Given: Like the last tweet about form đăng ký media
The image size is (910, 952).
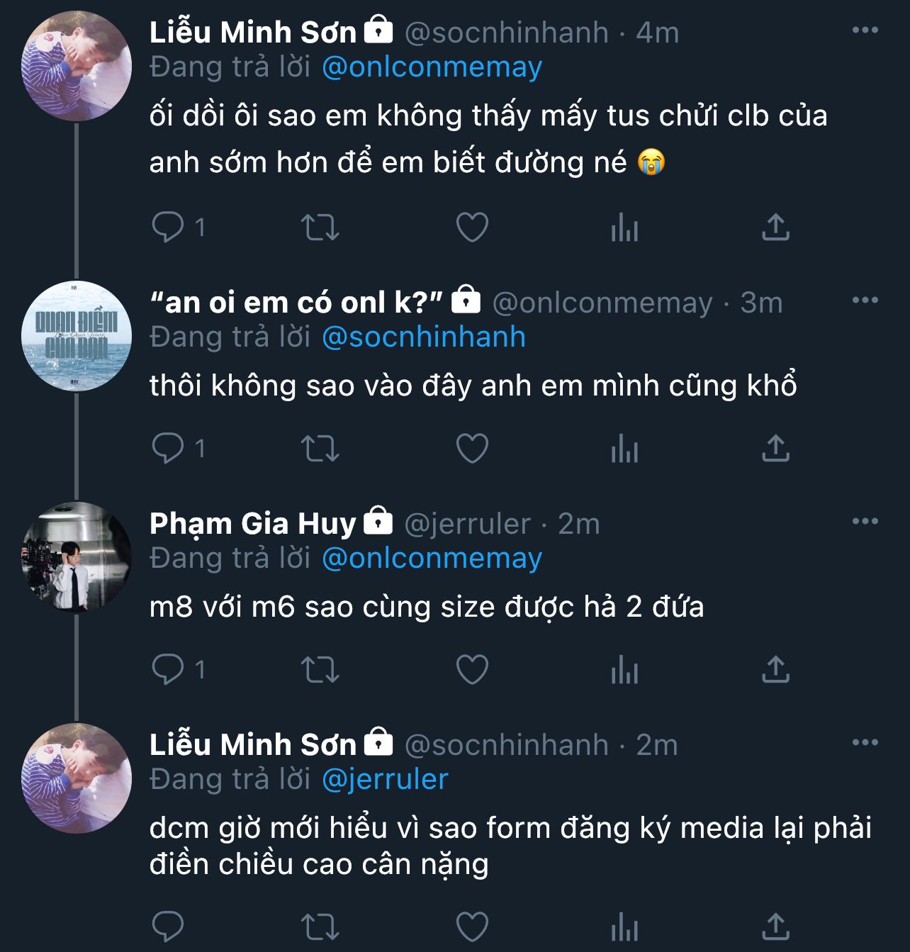Looking at the screenshot, I should pyautogui.click(x=472, y=926).
